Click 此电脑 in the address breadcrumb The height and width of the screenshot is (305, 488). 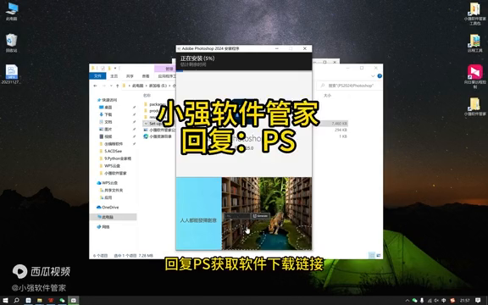coord(137,86)
